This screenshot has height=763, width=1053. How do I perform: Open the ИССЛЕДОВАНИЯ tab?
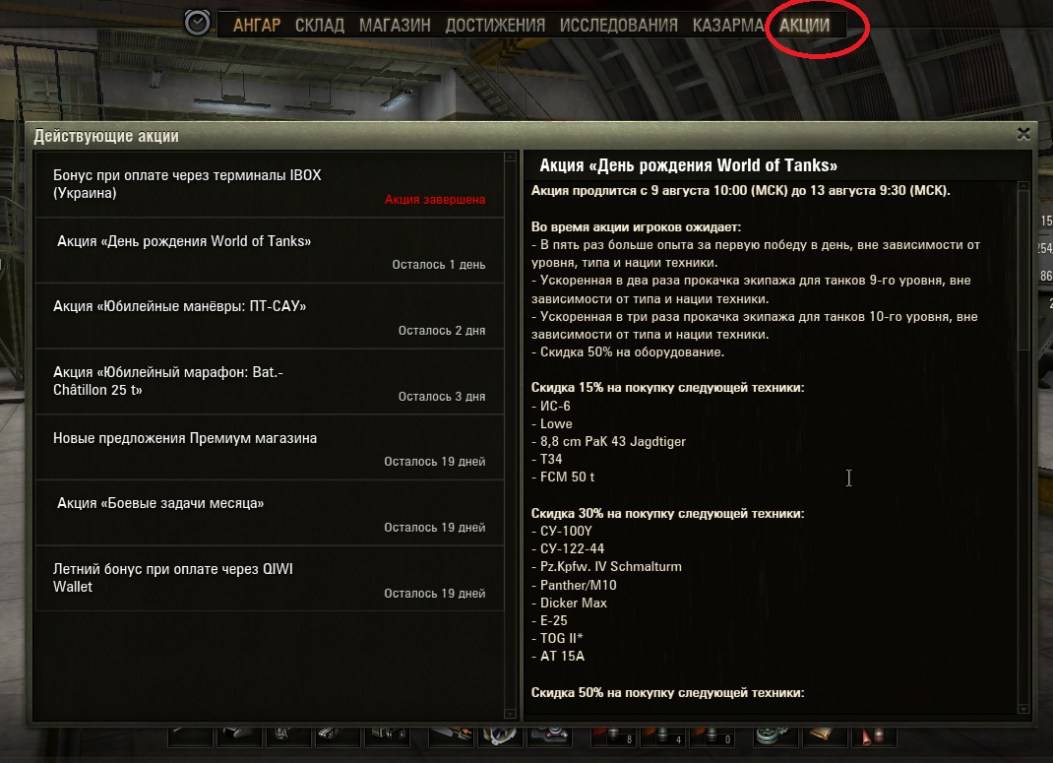(618, 26)
